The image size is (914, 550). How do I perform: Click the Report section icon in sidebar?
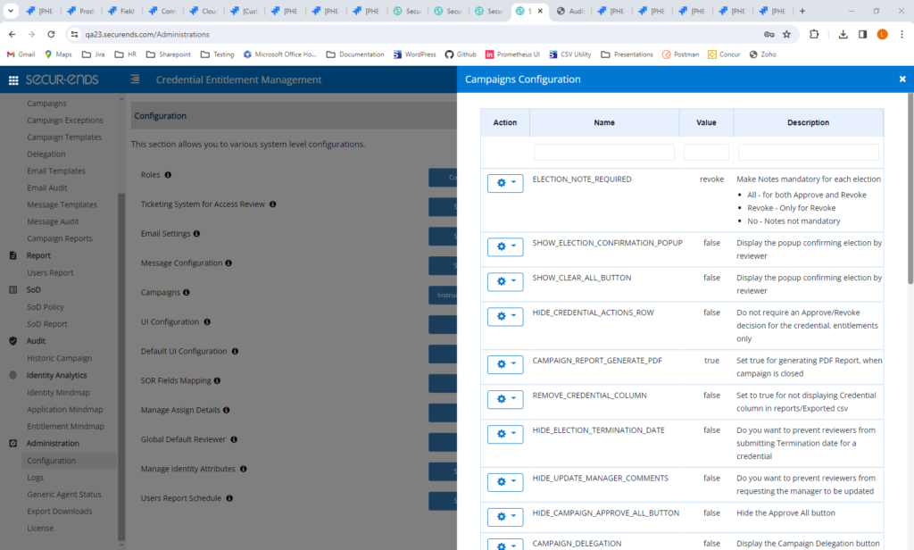(12, 255)
